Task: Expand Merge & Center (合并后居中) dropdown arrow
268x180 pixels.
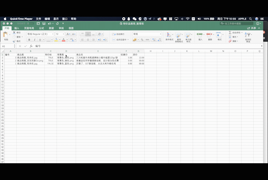Action: click(x=128, y=40)
